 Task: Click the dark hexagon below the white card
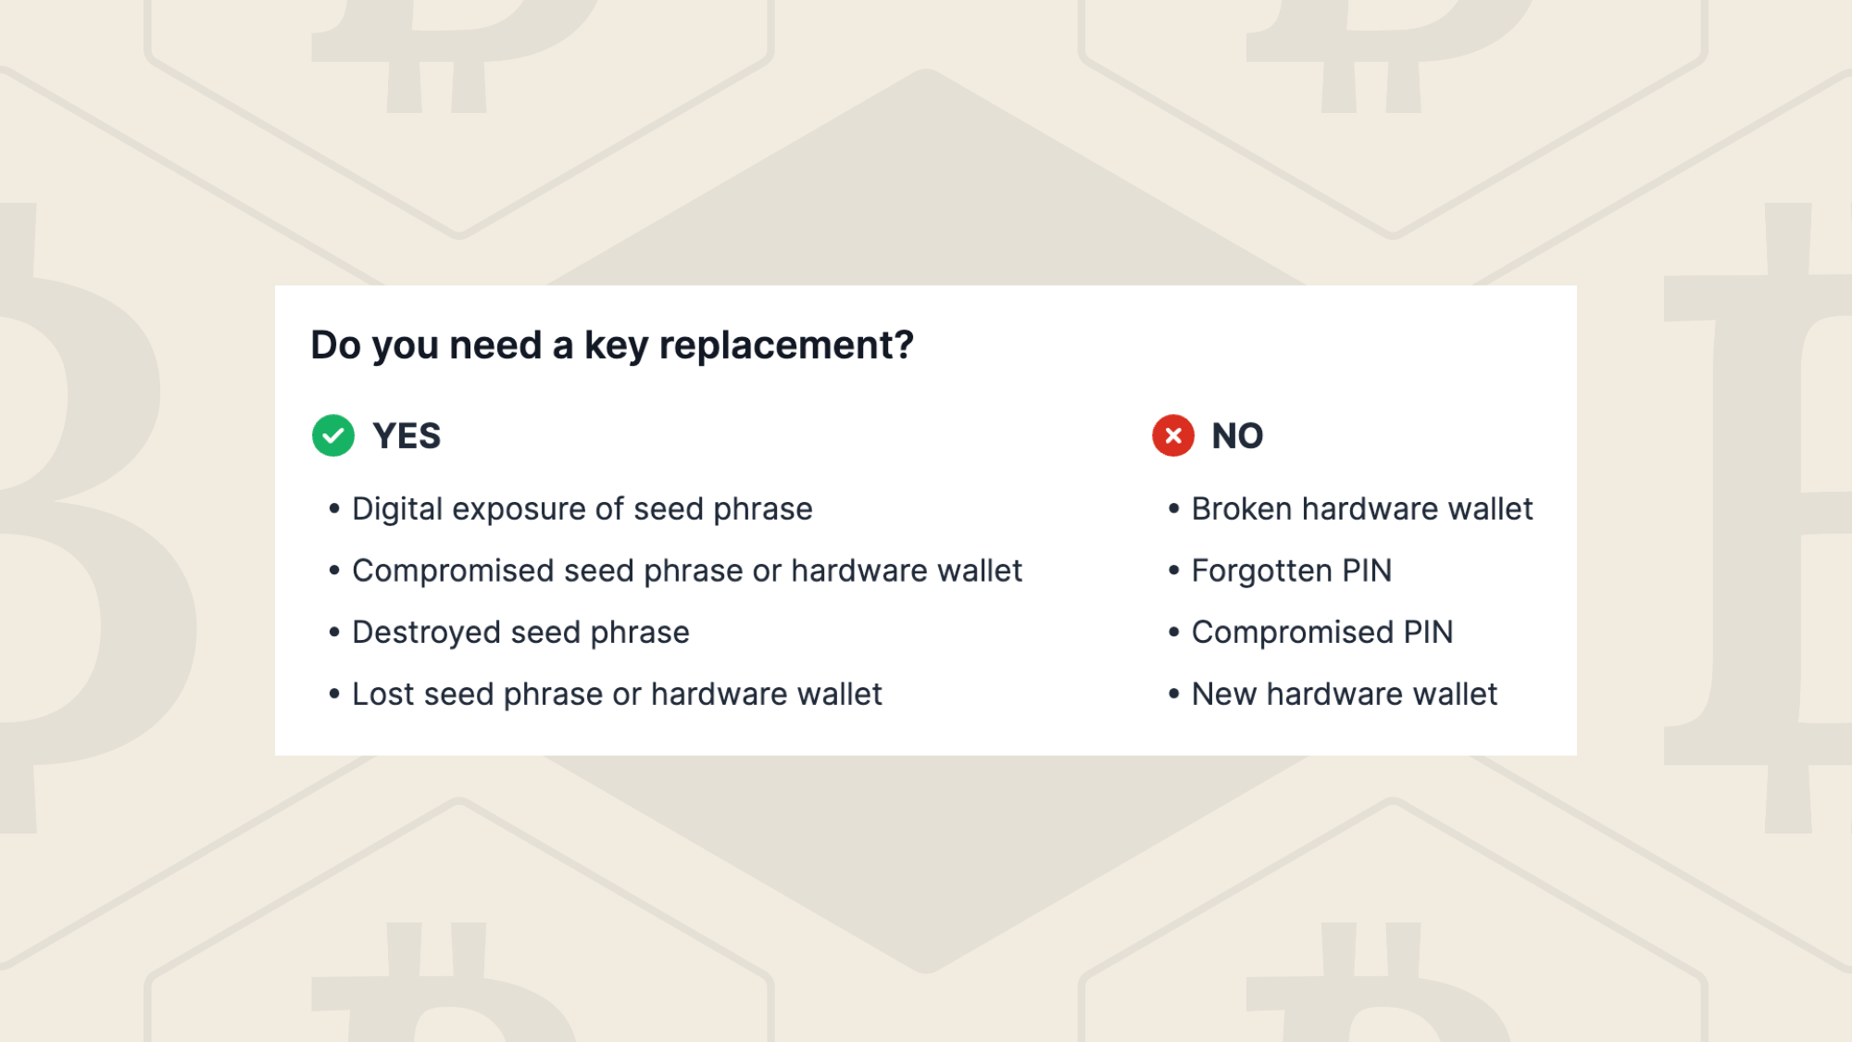pyautogui.click(x=926, y=861)
